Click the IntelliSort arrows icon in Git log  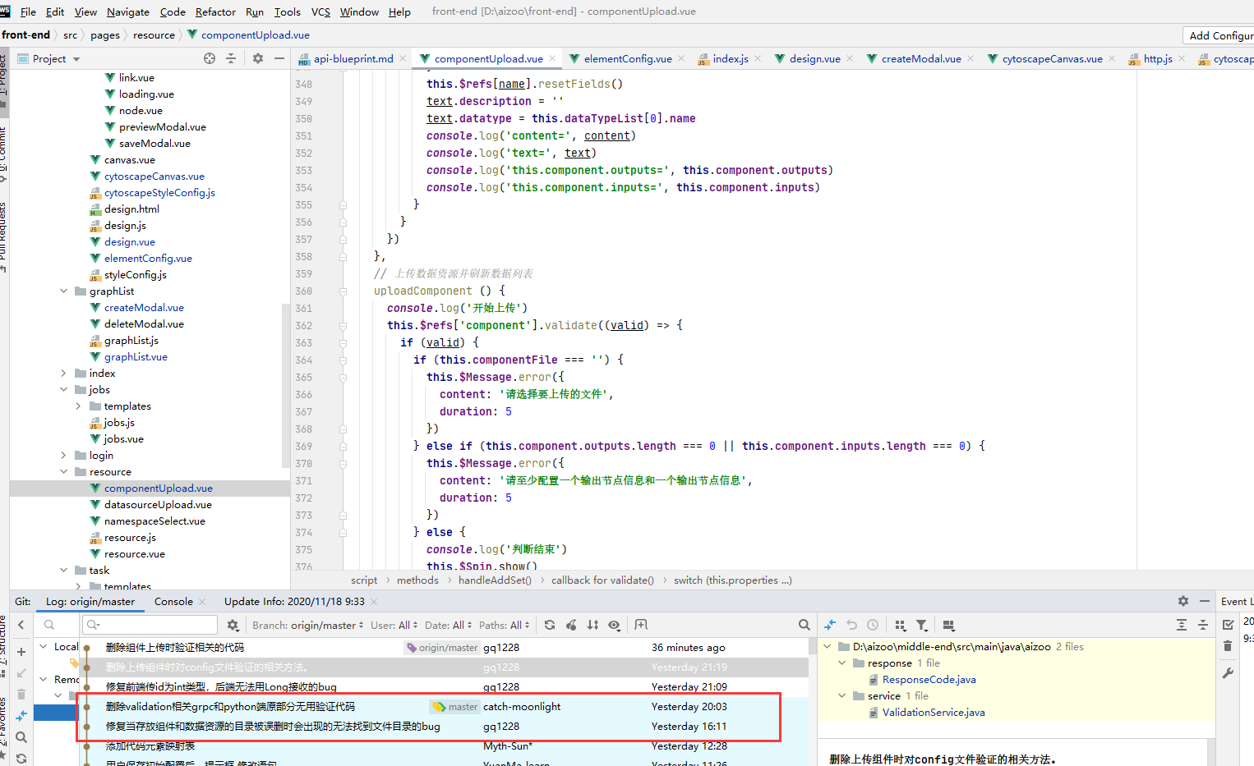[592, 625]
